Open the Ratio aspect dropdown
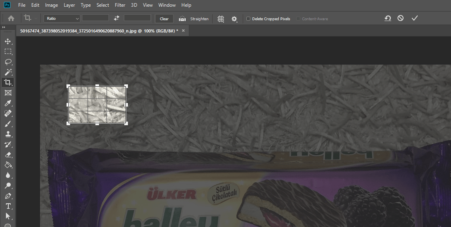Image resolution: width=451 pixels, height=227 pixels. [62, 18]
